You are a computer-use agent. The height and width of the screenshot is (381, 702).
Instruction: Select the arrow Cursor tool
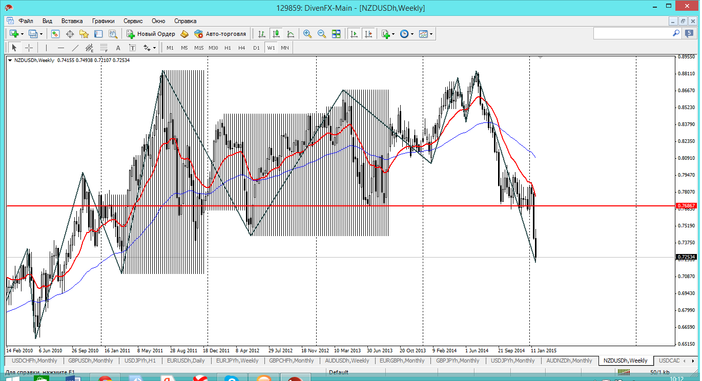coord(14,48)
